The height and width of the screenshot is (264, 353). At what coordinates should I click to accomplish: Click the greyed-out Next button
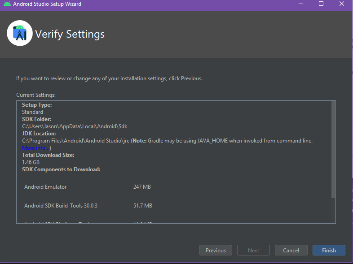(253, 250)
